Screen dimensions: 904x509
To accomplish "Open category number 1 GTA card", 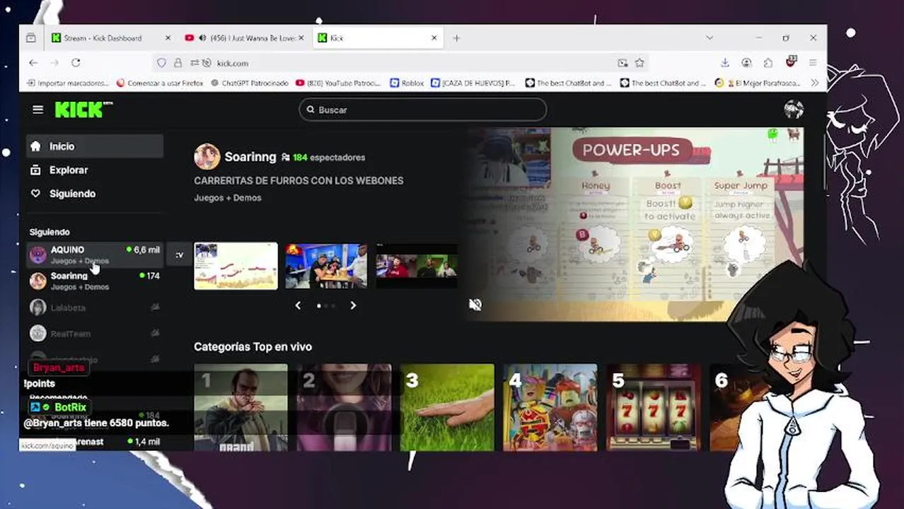I will (241, 407).
